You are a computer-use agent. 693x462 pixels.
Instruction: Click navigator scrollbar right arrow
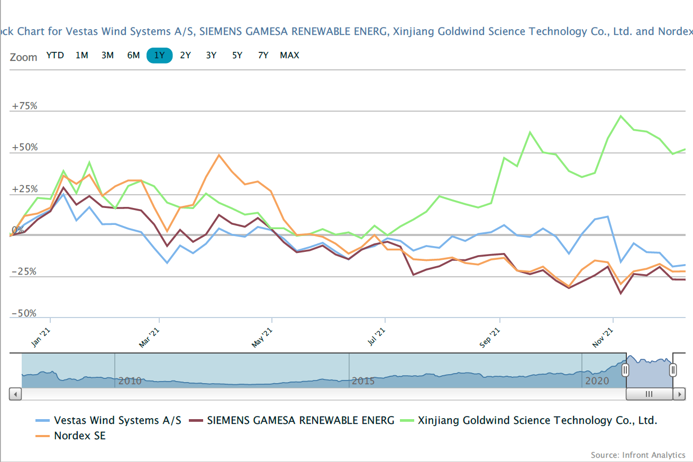pyautogui.click(x=680, y=394)
